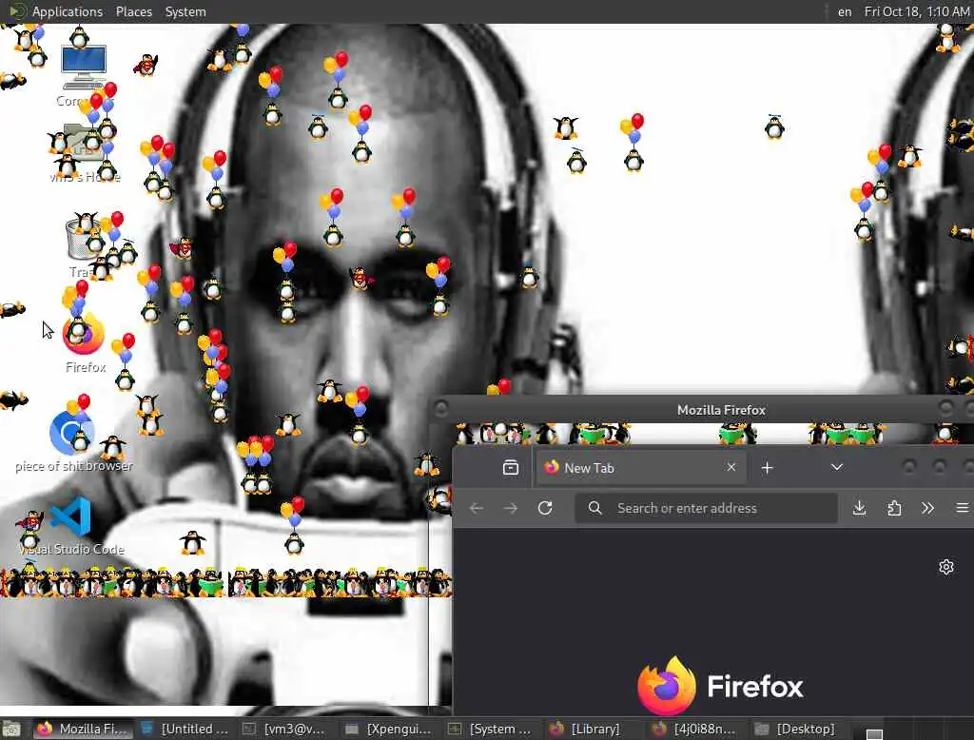Go back one page in Firefox
This screenshot has width=974, height=740.
[477, 508]
